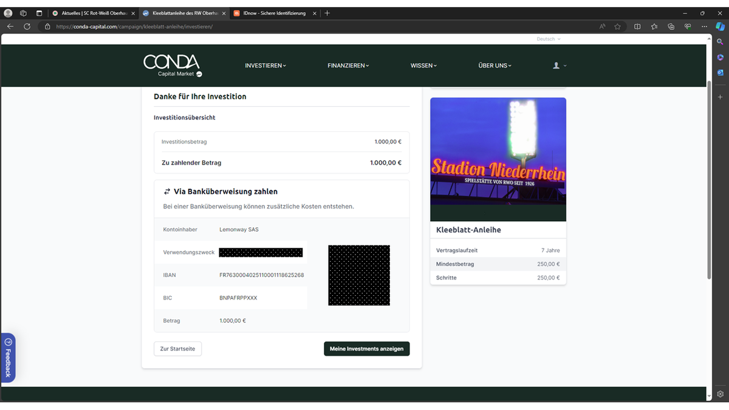The image size is (729, 410).
Task: Click the Vertragslaufzeit 7 Jahre value
Action: [x=550, y=250]
